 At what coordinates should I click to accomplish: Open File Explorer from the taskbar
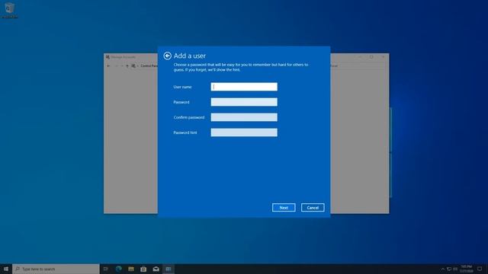(x=131, y=269)
